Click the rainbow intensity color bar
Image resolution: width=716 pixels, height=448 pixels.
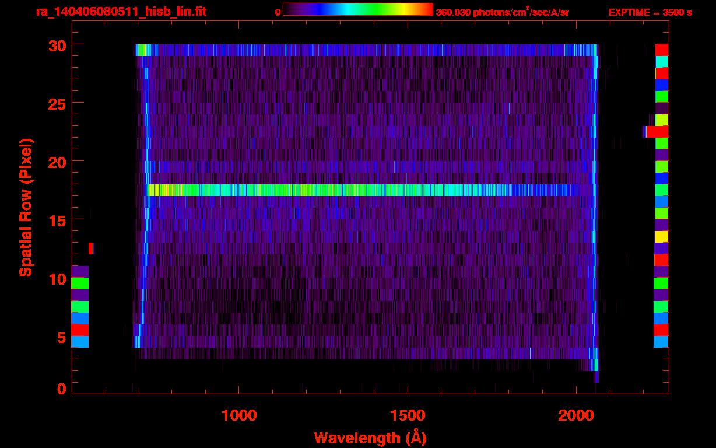point(357,10)
